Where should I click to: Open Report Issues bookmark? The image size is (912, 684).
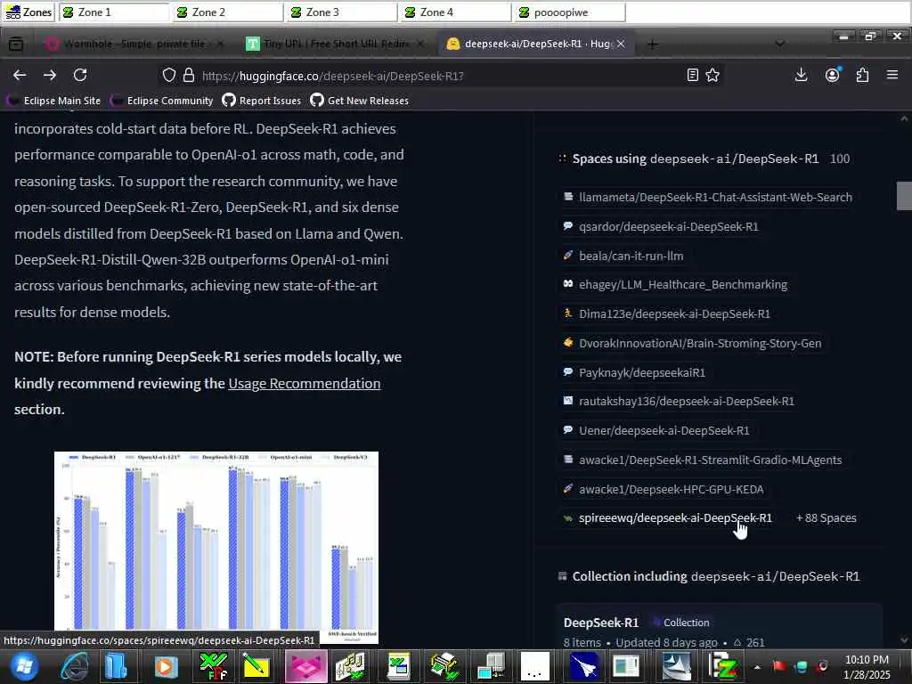(x=262, y=101)
